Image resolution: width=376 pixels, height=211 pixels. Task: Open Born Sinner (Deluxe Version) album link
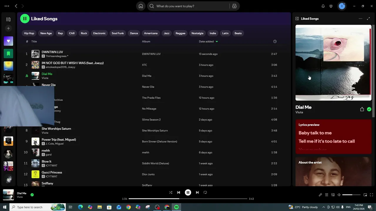[x=160, y=142]
